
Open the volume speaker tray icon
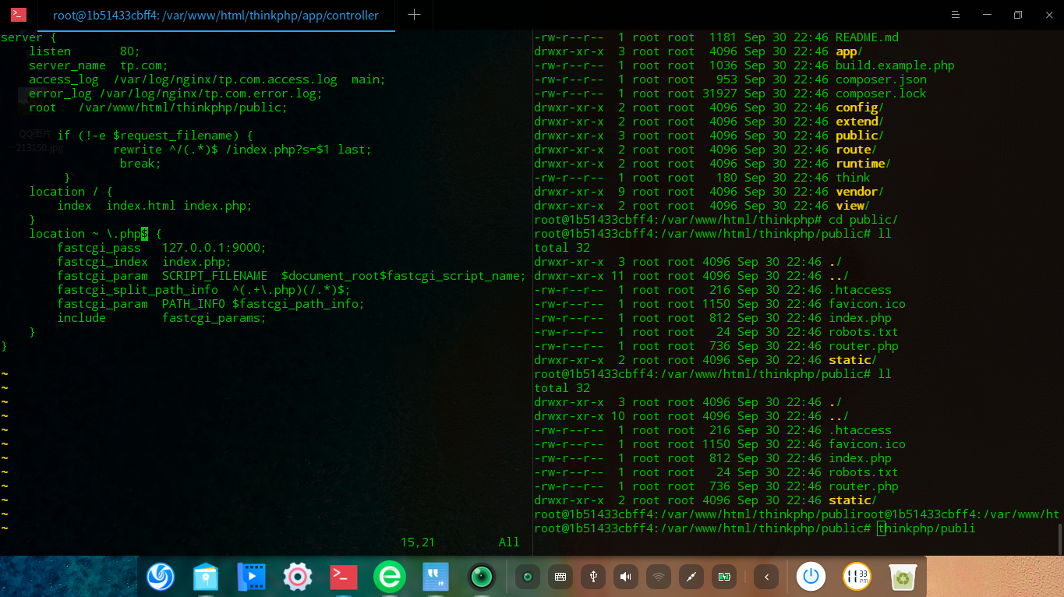pos(626,577)
